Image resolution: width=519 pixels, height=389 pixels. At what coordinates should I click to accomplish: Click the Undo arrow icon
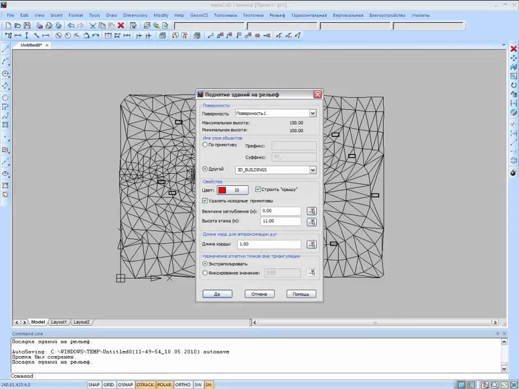(71, 25)
